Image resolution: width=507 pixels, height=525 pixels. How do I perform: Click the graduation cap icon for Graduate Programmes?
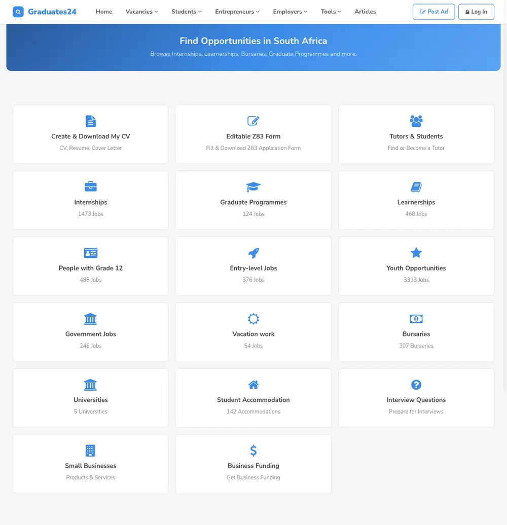[x=253, y=187]
